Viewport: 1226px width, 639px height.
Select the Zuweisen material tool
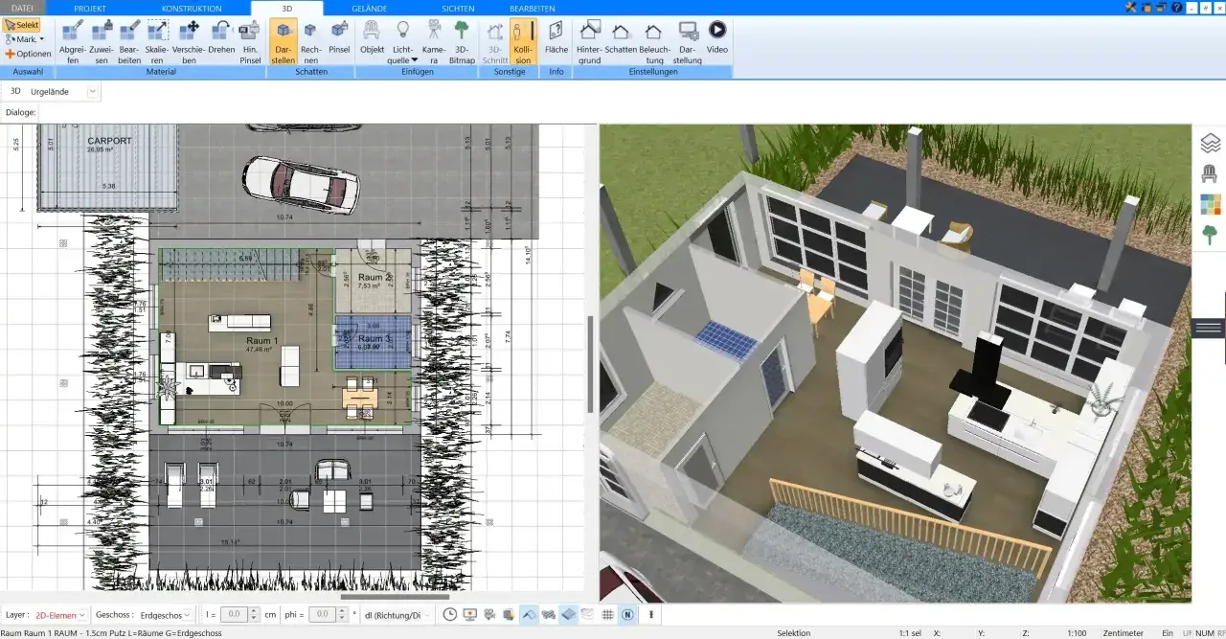click(x=102, y=41)
